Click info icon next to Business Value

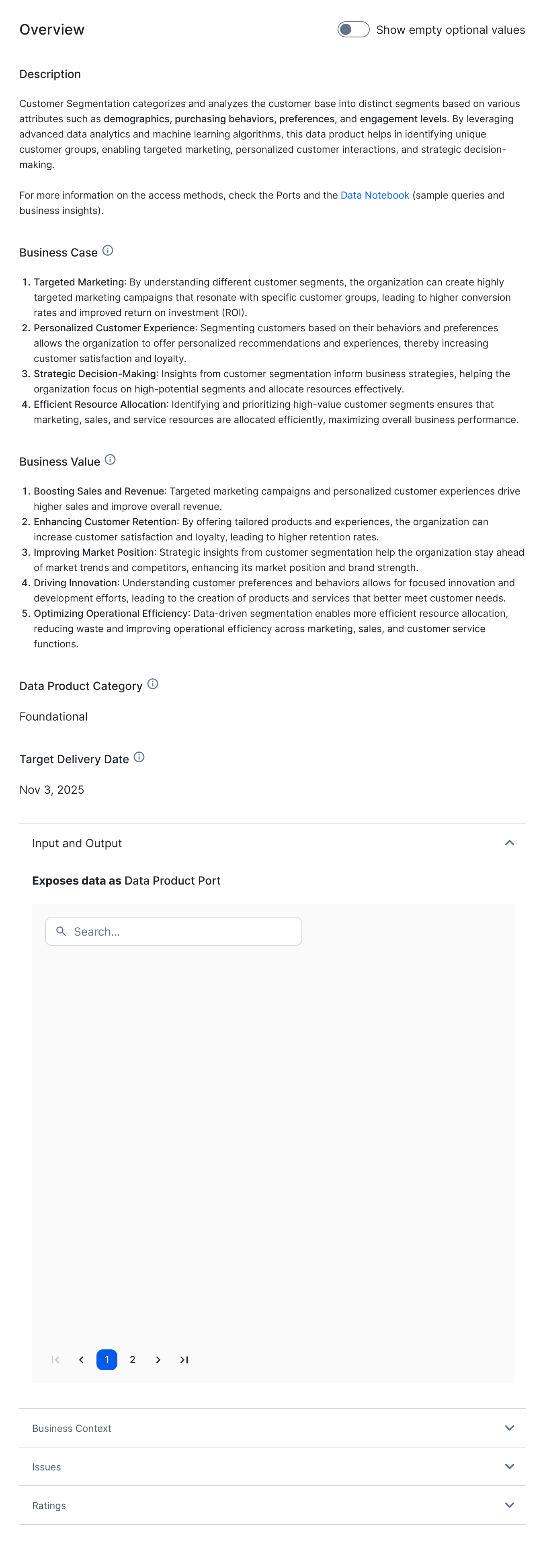click(x=110, y=460)
